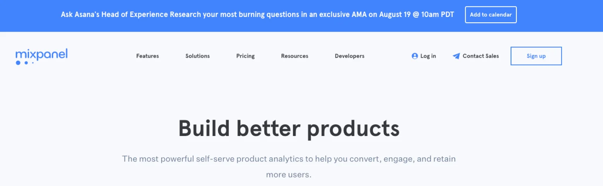Viewport: 603px width, 186px height.
Task: Open the Developers navigation item
Action: pyautogui.click(x=349, y=56)
